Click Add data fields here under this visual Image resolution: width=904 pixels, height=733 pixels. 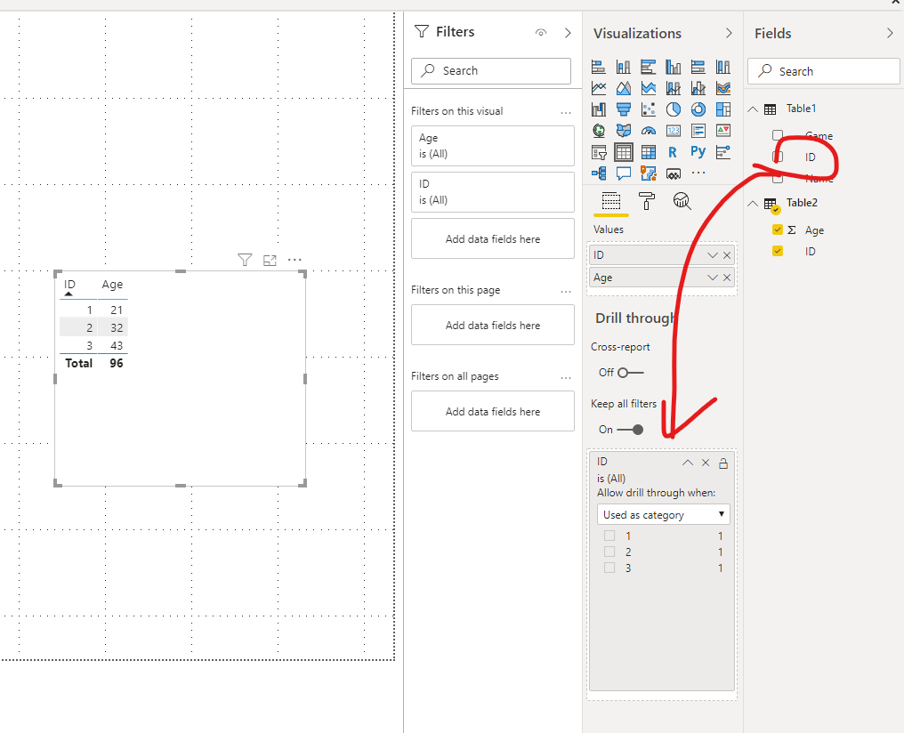(493, 238)
